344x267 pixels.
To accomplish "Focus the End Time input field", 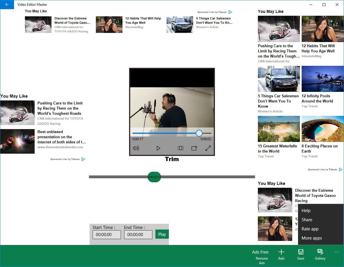I will [x=138, y=235].
